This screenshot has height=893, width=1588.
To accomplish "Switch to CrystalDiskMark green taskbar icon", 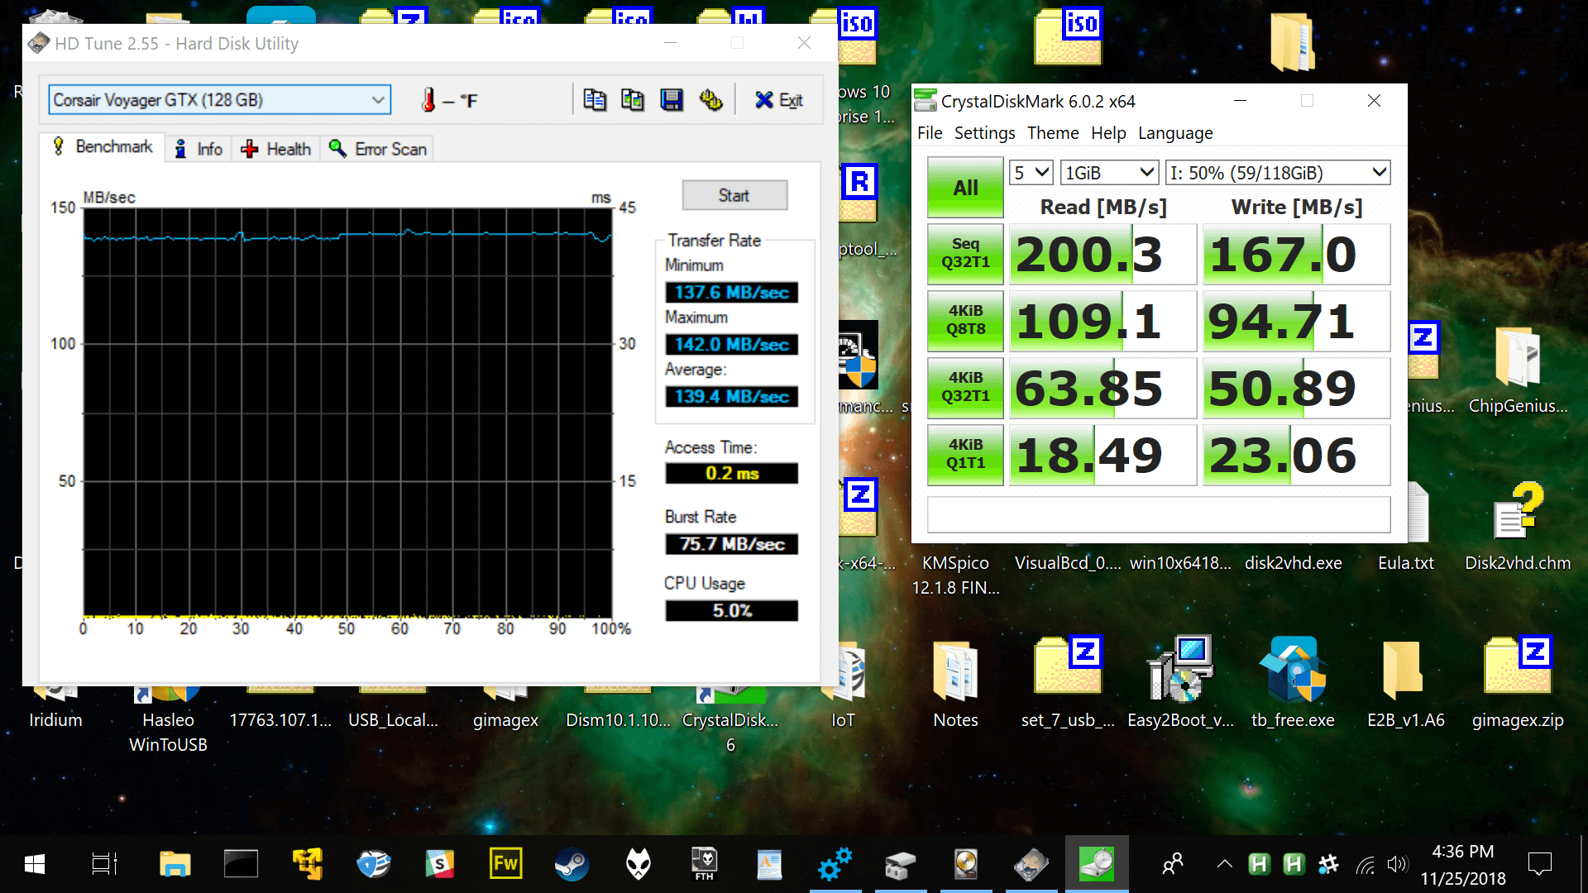I will (1097, 865).
